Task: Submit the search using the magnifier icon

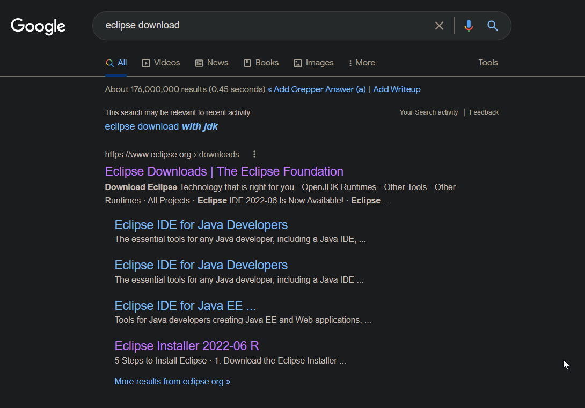Action: (493, 26)
